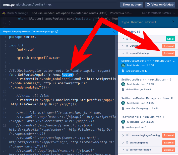Click the //Host all files comment
Image resolution: width=178 pixels, height=155 pixels.
[x=33, y=96]
